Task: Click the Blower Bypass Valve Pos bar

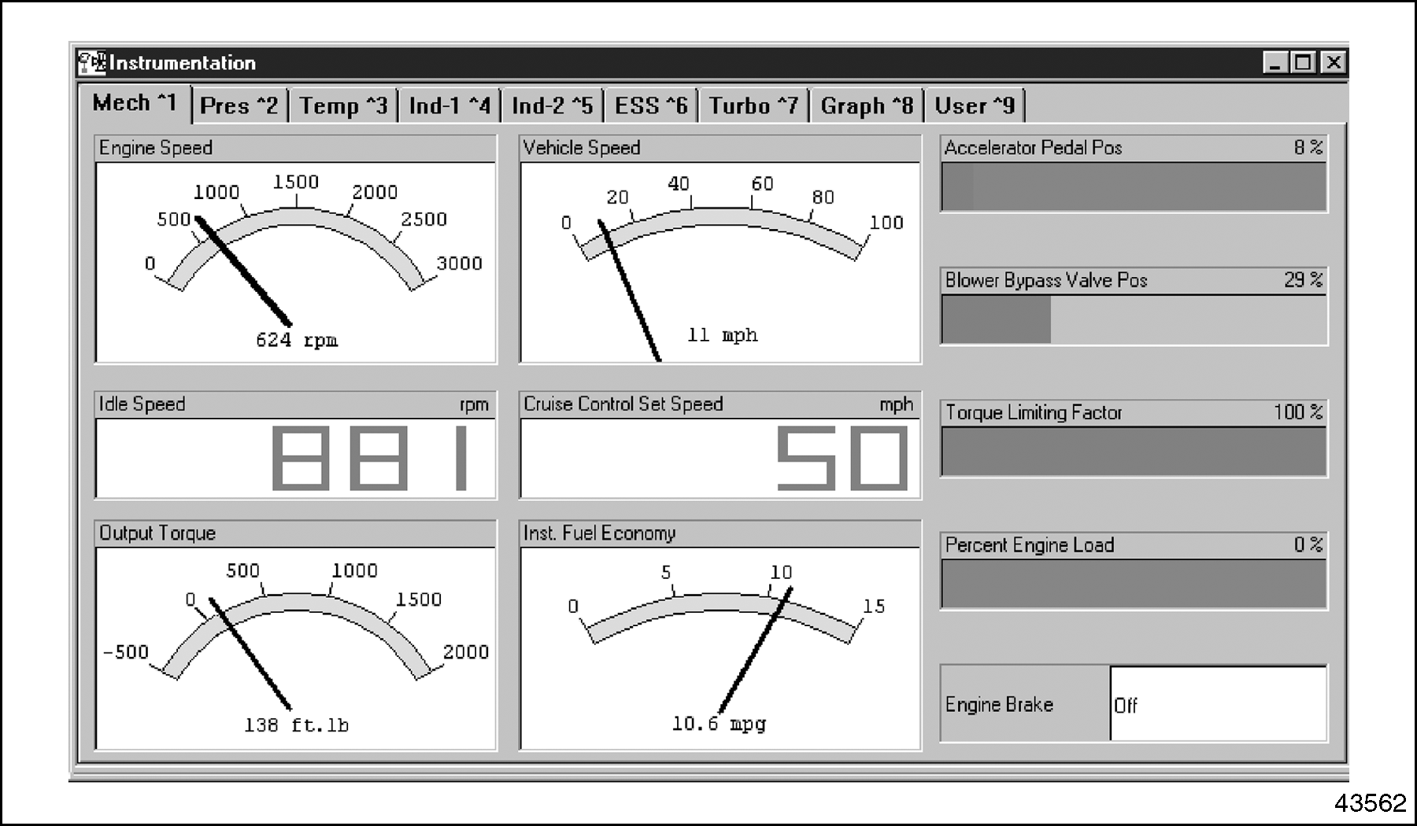Action: (1134, 319)
